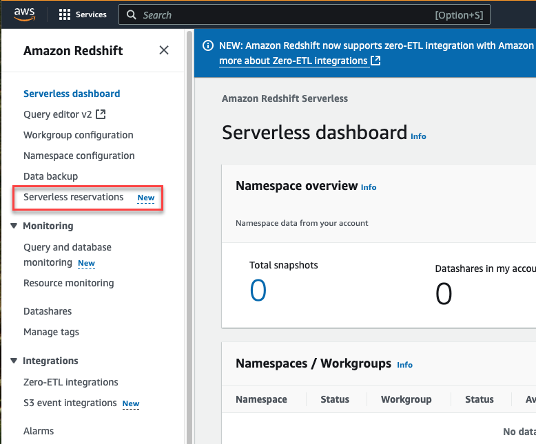Click Info link beside Serverless dashboard
This screenshot has width=536, height=444.
[418, 136]
